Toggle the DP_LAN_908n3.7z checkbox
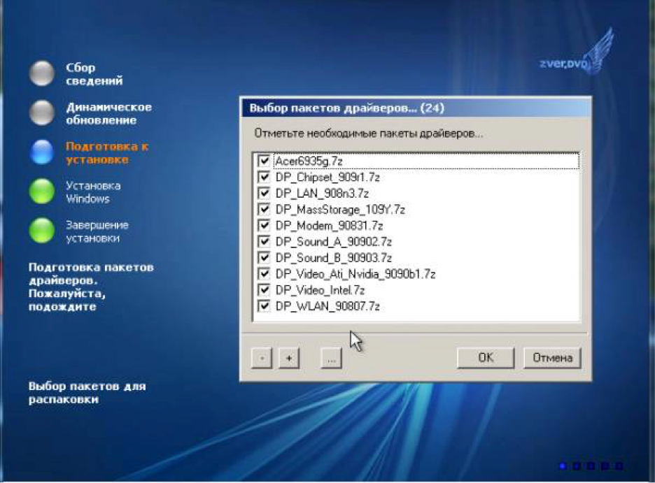The height and width of the screenshot is (483, 655). [264, 193]
